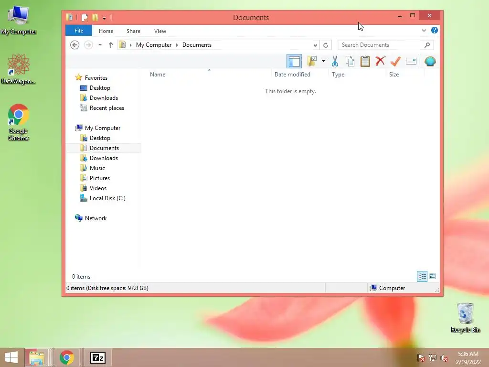
Task: Click the email envelope toolbar icon
Action: click(x=411, y=61)
